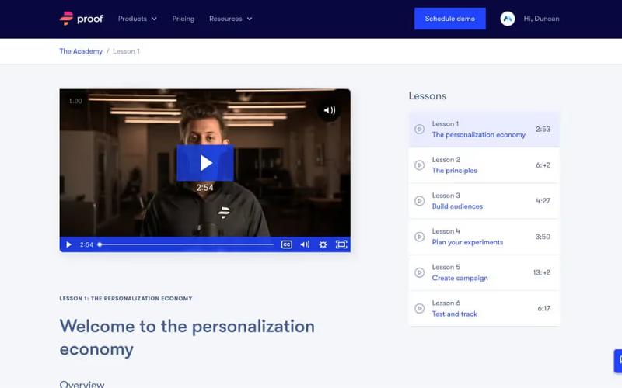Click the Lesson 1 breadcrumb text

pyautogui.click(x=126, y=51)
